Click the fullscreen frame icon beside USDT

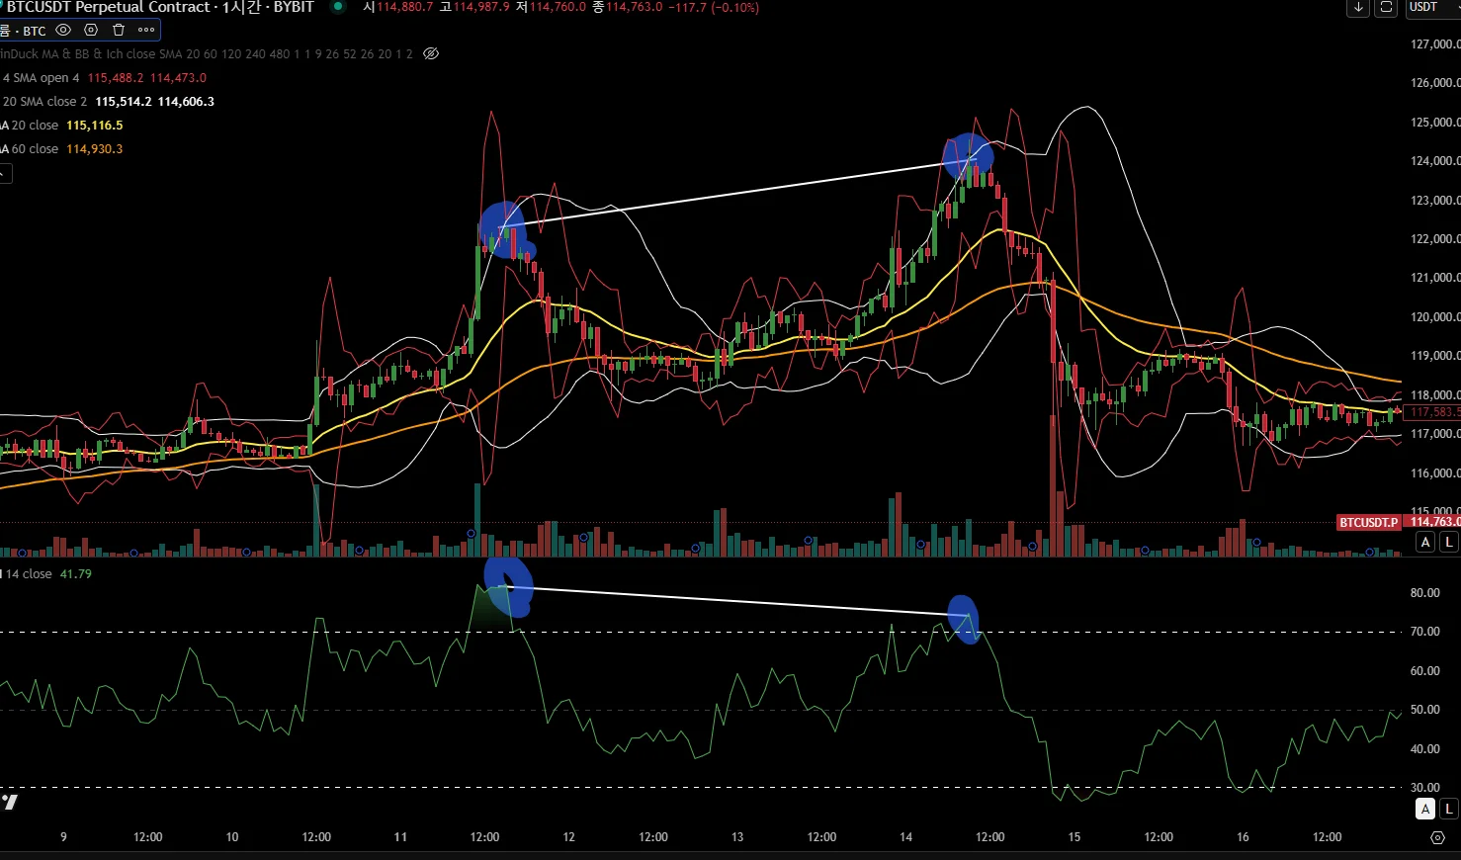coord(1387,8)
